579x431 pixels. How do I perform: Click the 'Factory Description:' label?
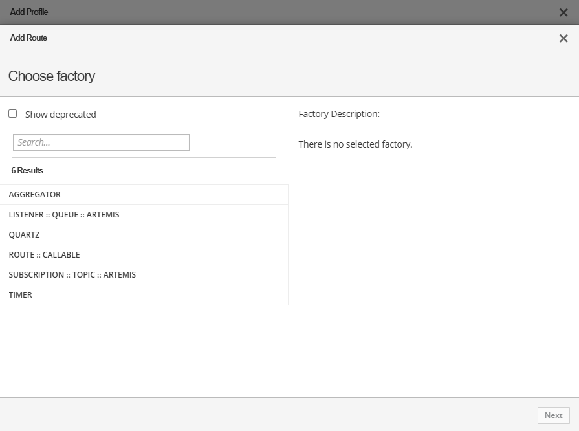tap(339, 114)
